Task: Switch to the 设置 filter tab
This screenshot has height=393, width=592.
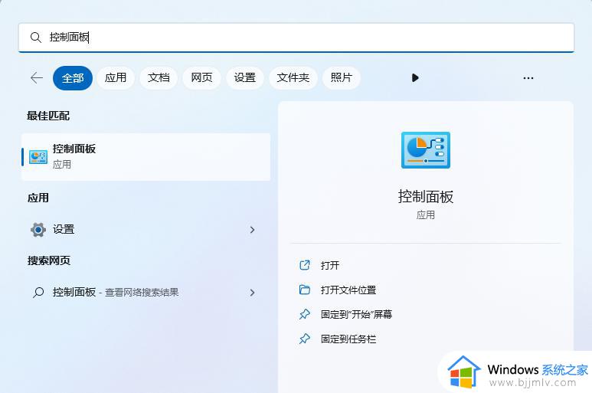Action: tap(244, 78)
